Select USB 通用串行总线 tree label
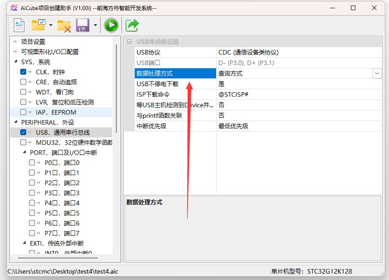The height and width of the screenshot is (280, 389). [63, 132]
